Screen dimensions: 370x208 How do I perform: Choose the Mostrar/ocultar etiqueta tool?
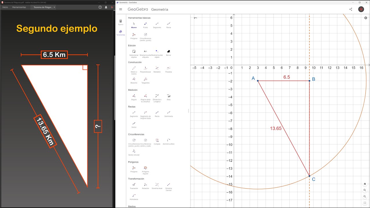tap(145, 53)
